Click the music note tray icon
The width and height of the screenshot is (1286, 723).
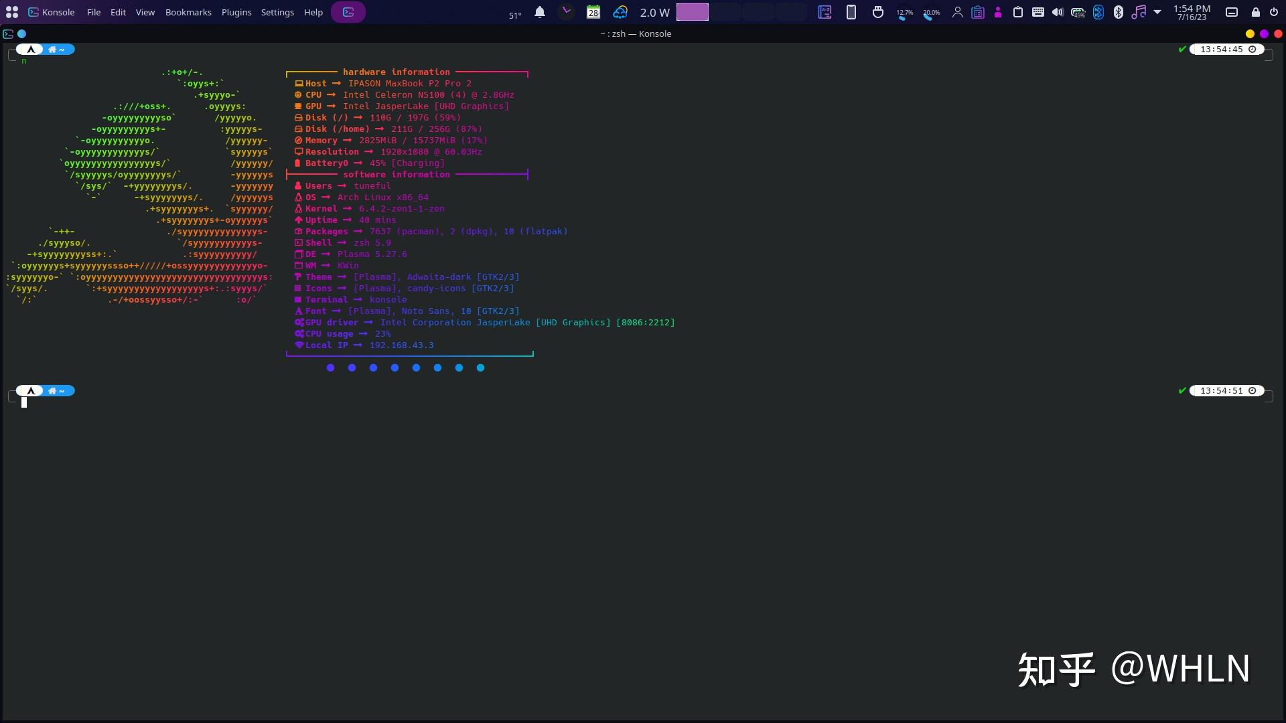(x=1138, y=12)
